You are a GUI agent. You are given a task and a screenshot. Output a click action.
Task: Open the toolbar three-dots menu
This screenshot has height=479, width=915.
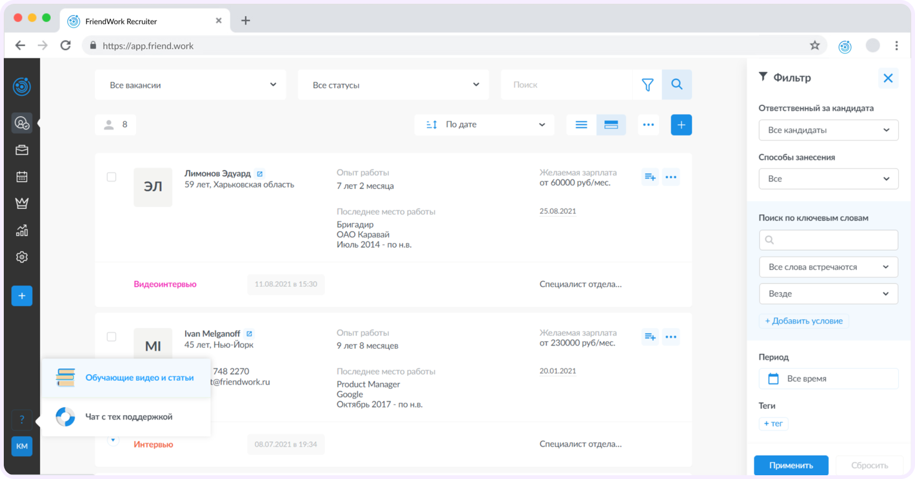[648, 125]
